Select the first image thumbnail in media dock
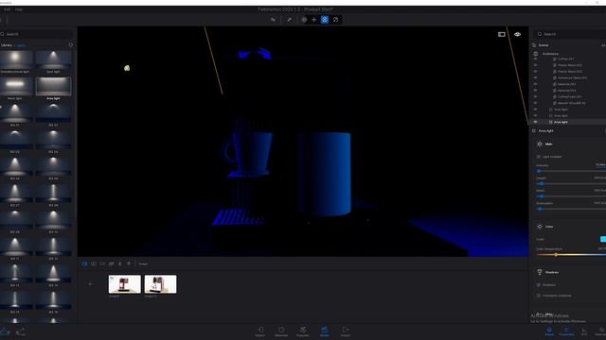The height and width of the screenshot is (340, 606). pyautogui.click(x=124, y=284)
